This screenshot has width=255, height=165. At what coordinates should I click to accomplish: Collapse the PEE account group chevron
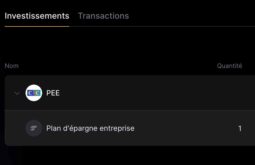coord(17,93)
